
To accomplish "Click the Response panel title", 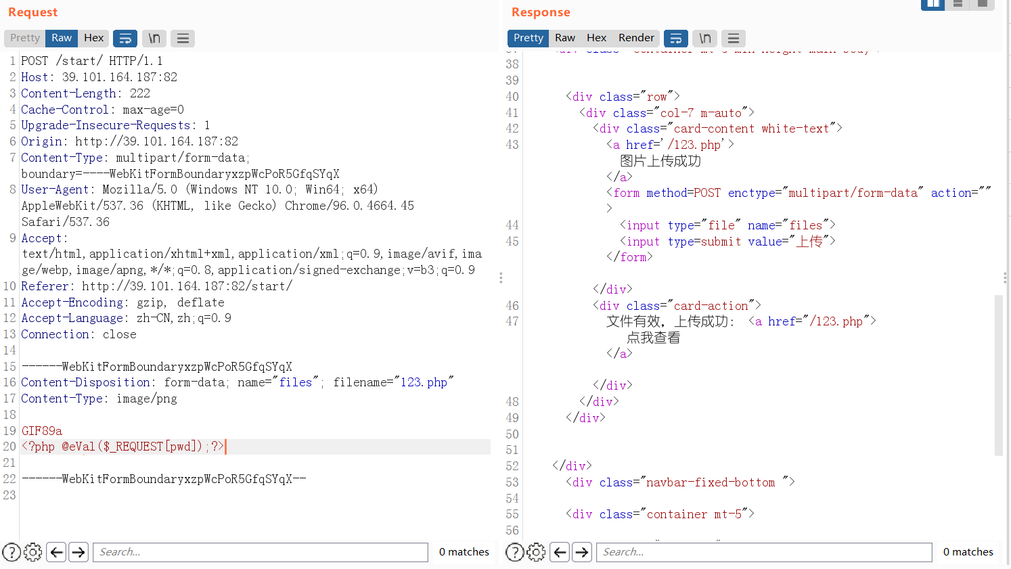I will click(x=541, y=12).
